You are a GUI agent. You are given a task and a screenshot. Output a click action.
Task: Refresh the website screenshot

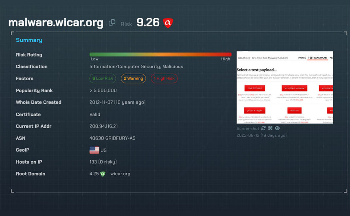pyautogui.click(x=264, y=128)
